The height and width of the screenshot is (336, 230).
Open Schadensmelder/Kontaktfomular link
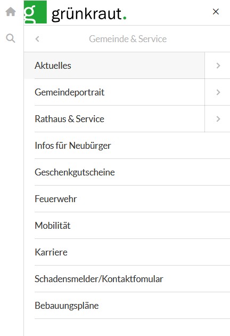pos(132,279)
